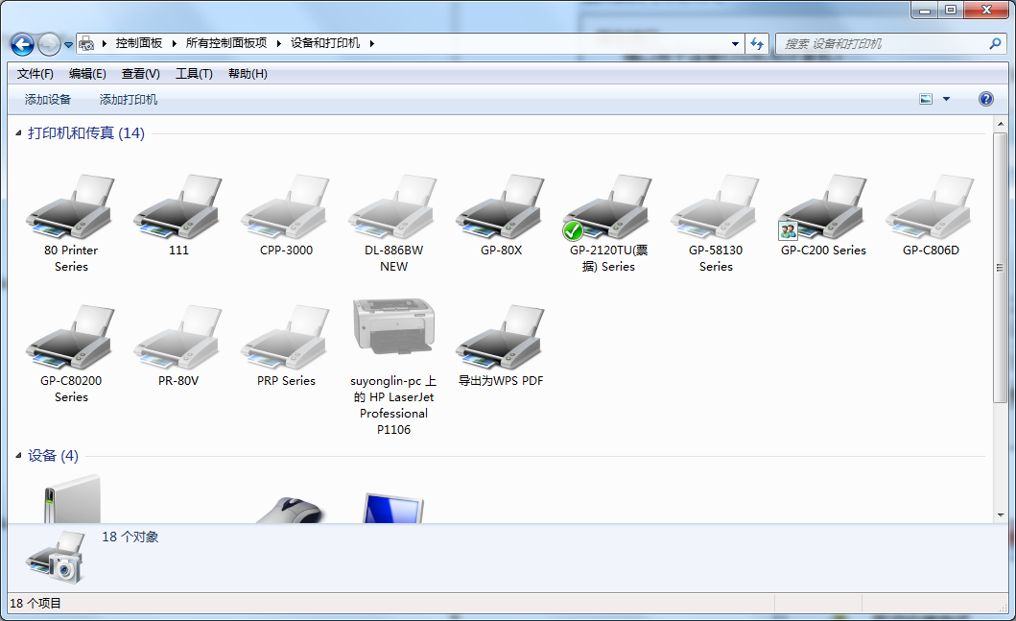Click the 打印机和传真 (14) group heading
Screen dimensions: 1016x621
point(86,132)
